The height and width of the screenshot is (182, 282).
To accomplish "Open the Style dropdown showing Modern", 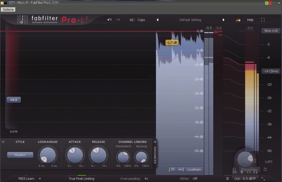I will pos(20,155).
